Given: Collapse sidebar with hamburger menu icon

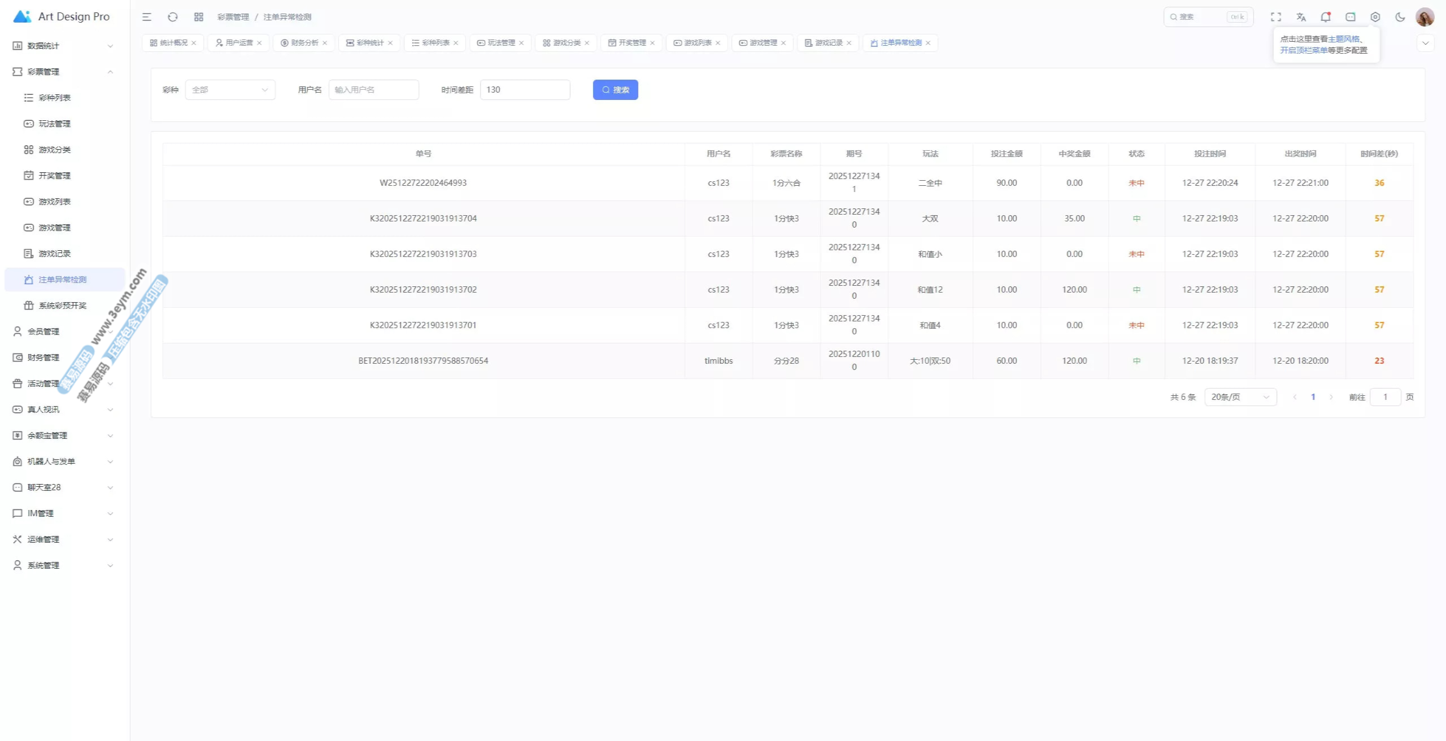Looking at the screenshot, I should [x=147, y=17].
